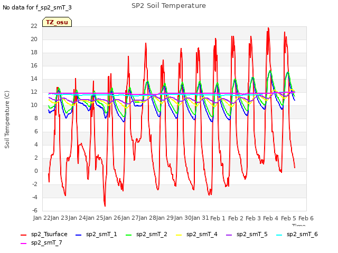The height and width of the screenshot is (253, 338).
Task: Select the sp2_smT_4 legend label
Action: coord(202,234)
